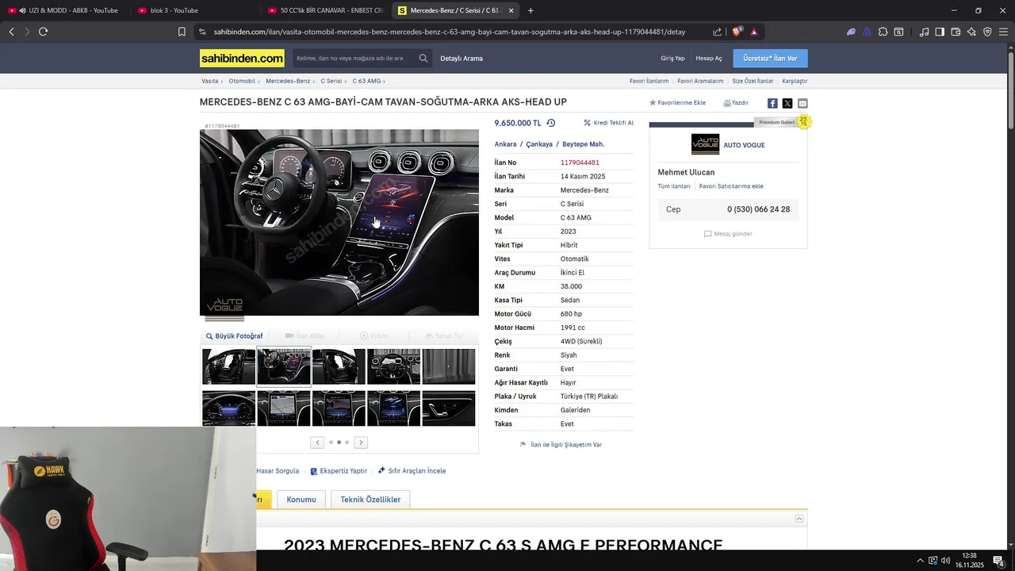Click Kredi Teklifi Al link
The width and height of the screenshot is (1015, 571).
click(x=608, y=123)
